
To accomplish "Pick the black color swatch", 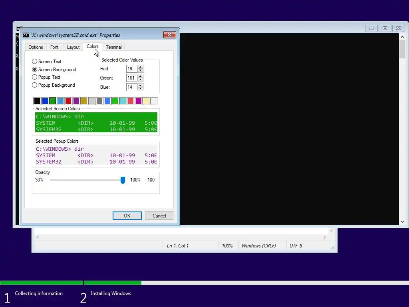I will coord(37,101).
